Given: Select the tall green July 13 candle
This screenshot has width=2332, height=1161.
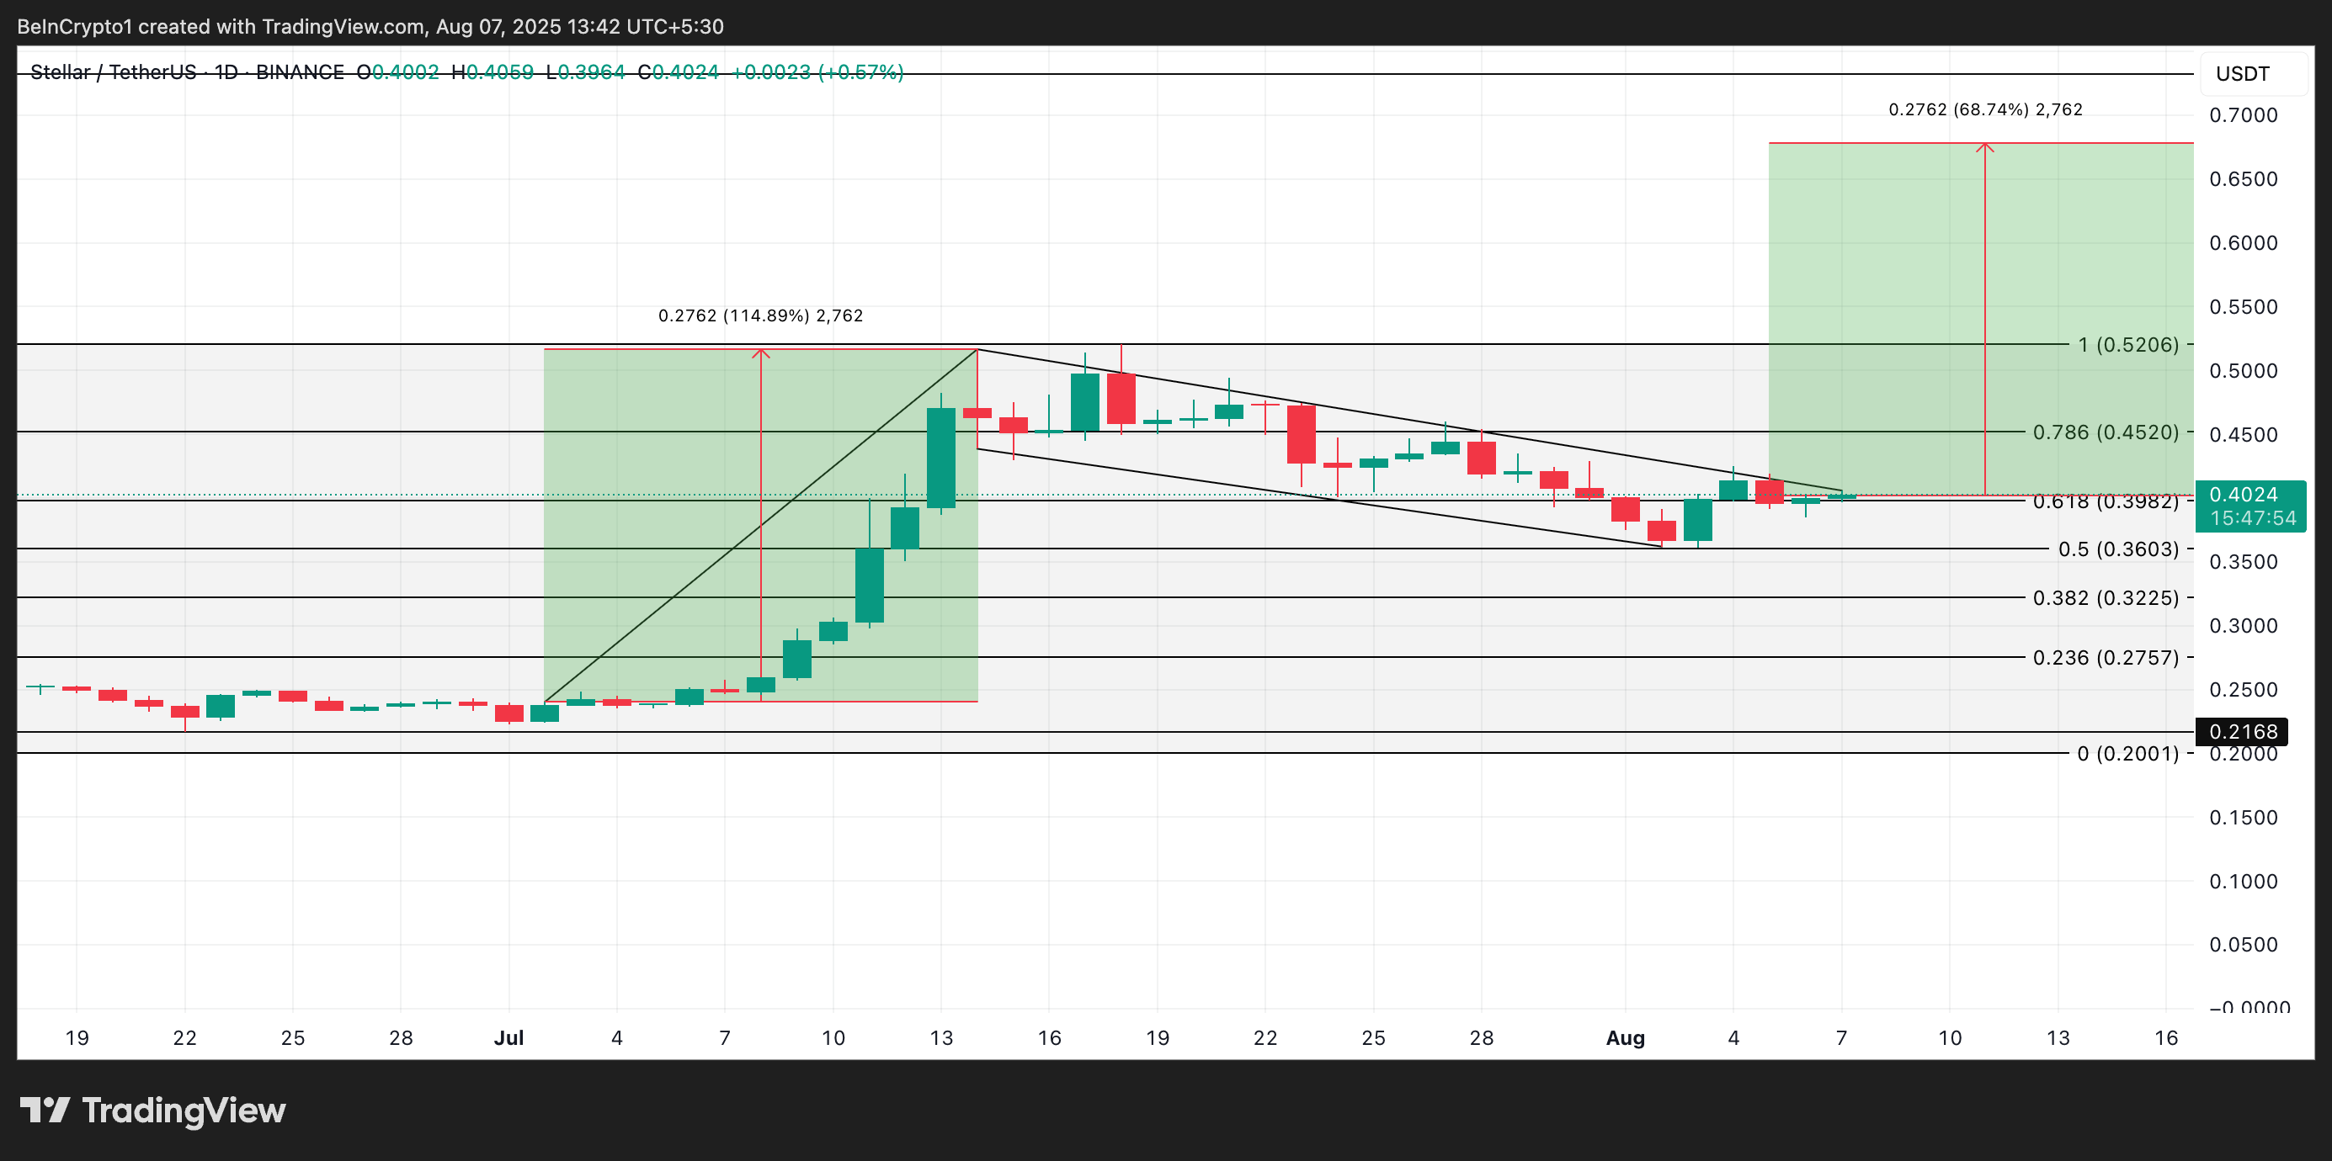Looking at the screenshot, I should tap(941, 457).
